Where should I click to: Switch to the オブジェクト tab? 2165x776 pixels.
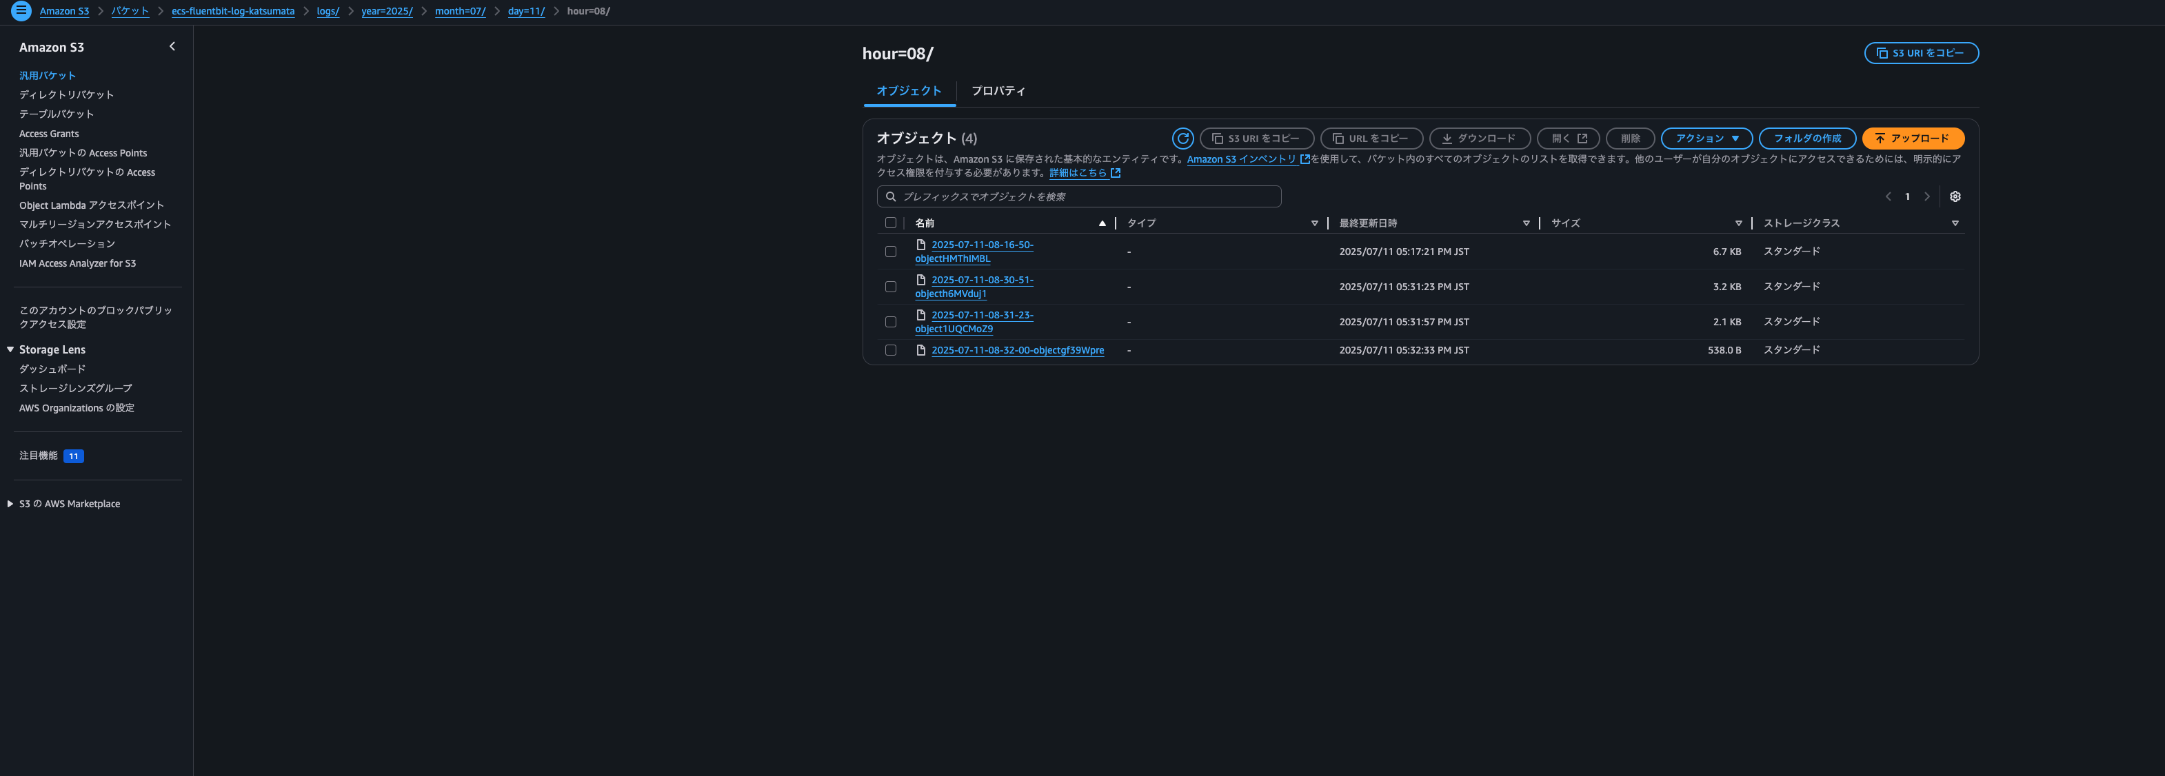click(x=909, y=91)
